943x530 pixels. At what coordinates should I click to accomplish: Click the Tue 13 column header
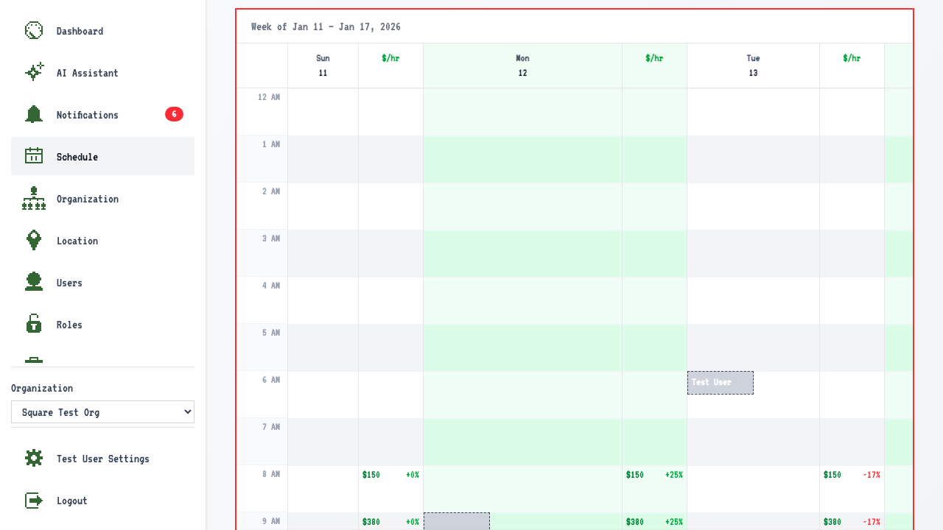coord(753,66)
